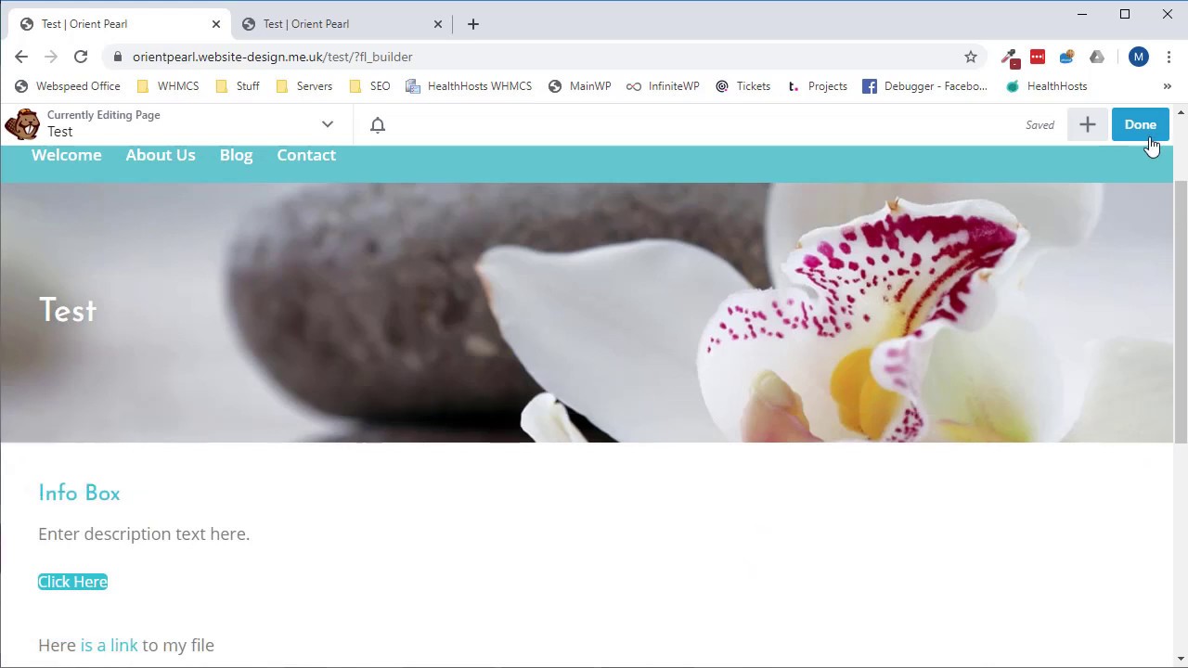Click the blue-orange extension icon
Viewport: 1188px width, 668px height.
[x=1066, y=57]
